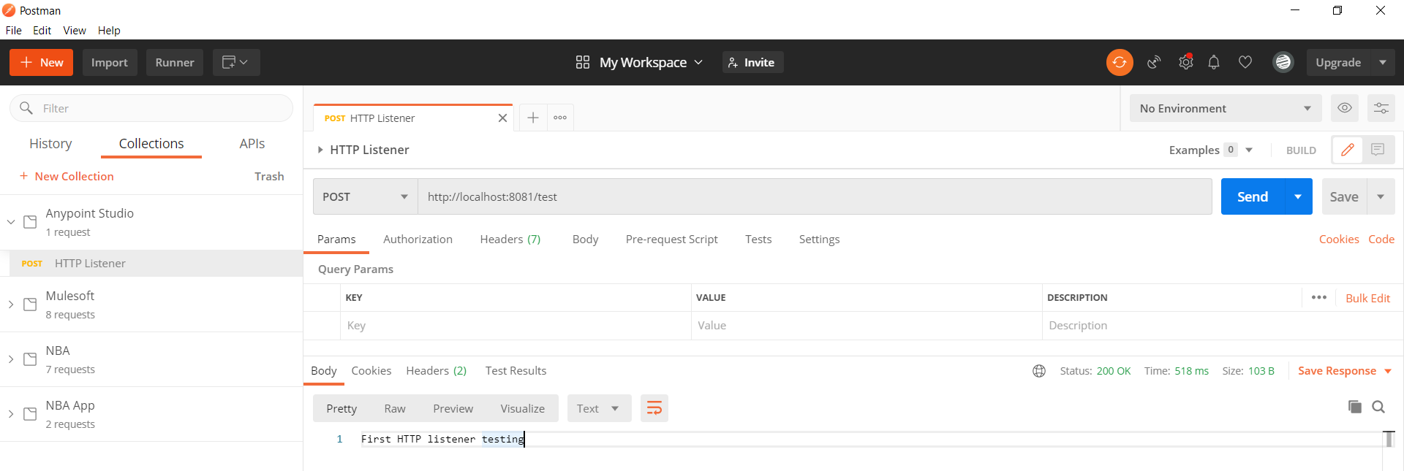Open the manage environments sliders icon
1404x471 pixels.
pyautogui.click(x=1381, y=108)
